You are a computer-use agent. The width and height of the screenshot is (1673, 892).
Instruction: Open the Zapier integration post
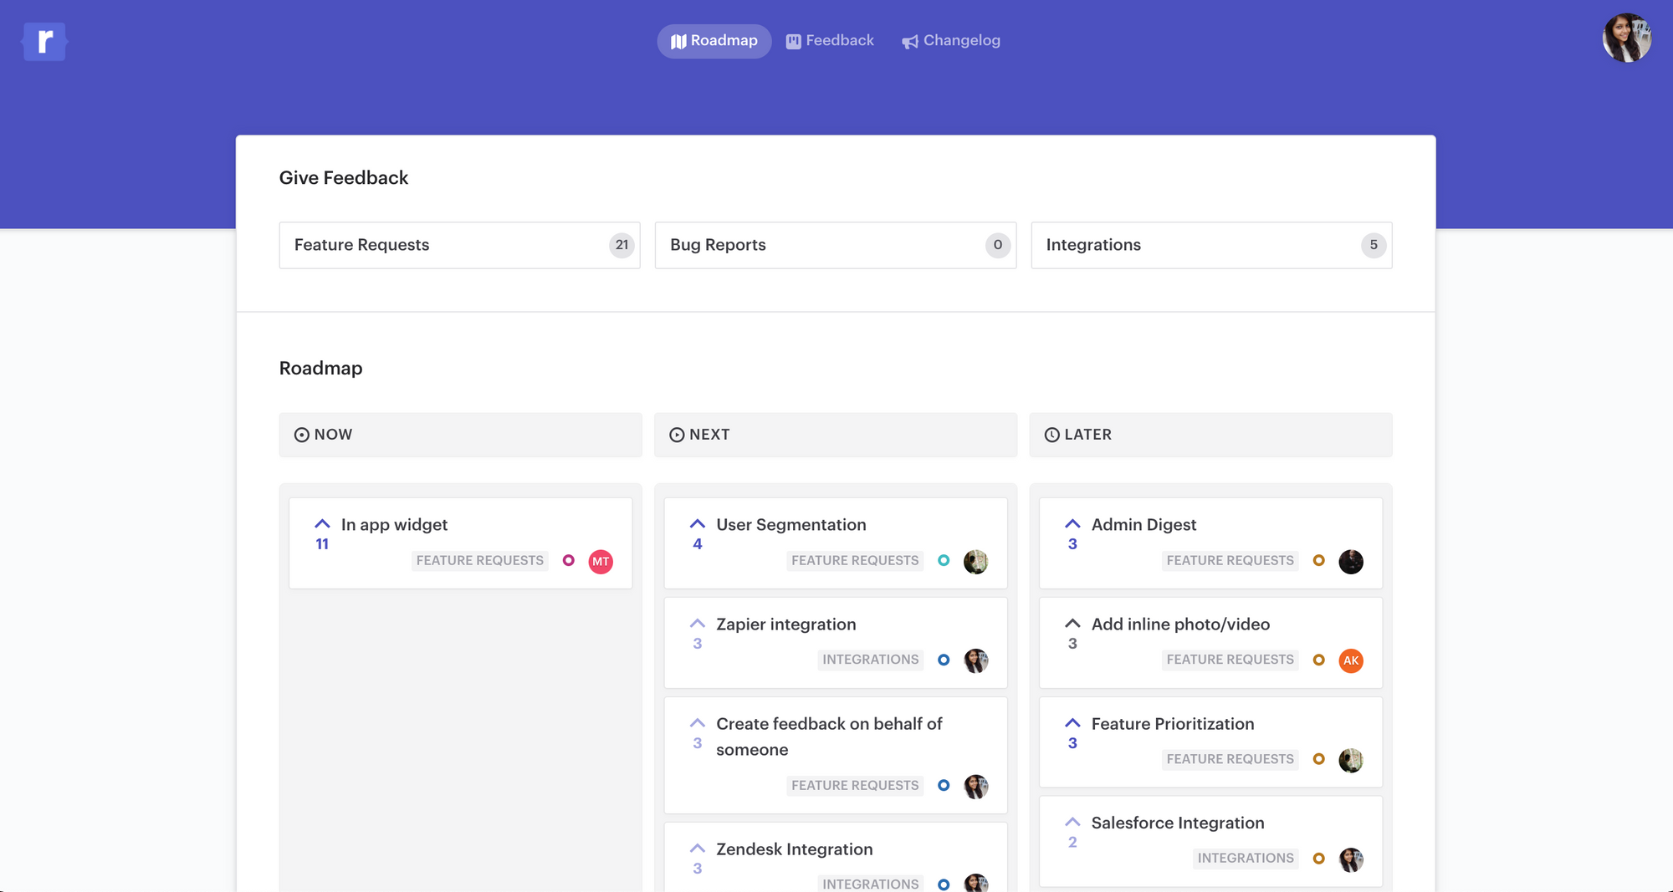786,624
